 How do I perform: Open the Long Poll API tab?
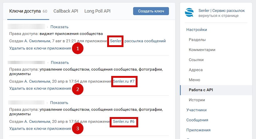click(x=97, y=11)
